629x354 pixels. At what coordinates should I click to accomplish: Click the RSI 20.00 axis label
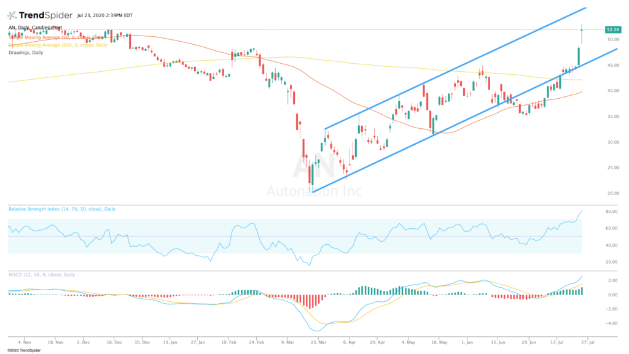611,262
